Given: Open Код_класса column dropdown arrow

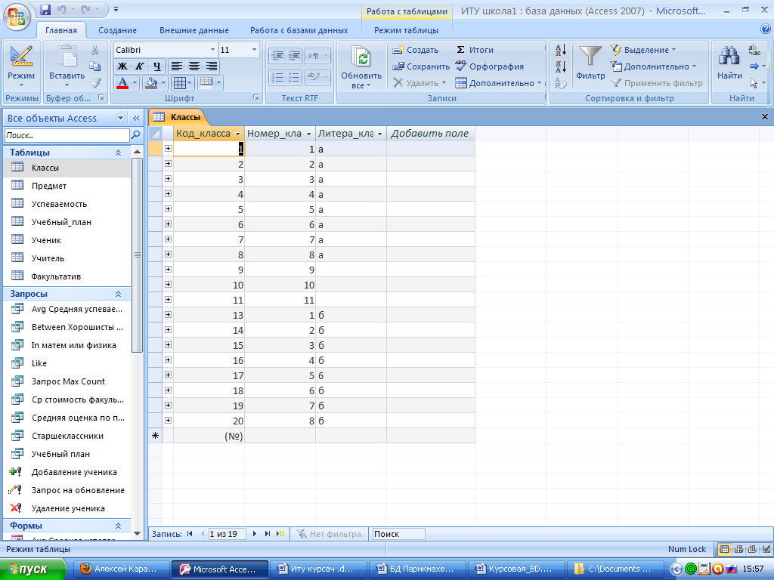Looking at the screenshot, I should click(x=237, y=134).
